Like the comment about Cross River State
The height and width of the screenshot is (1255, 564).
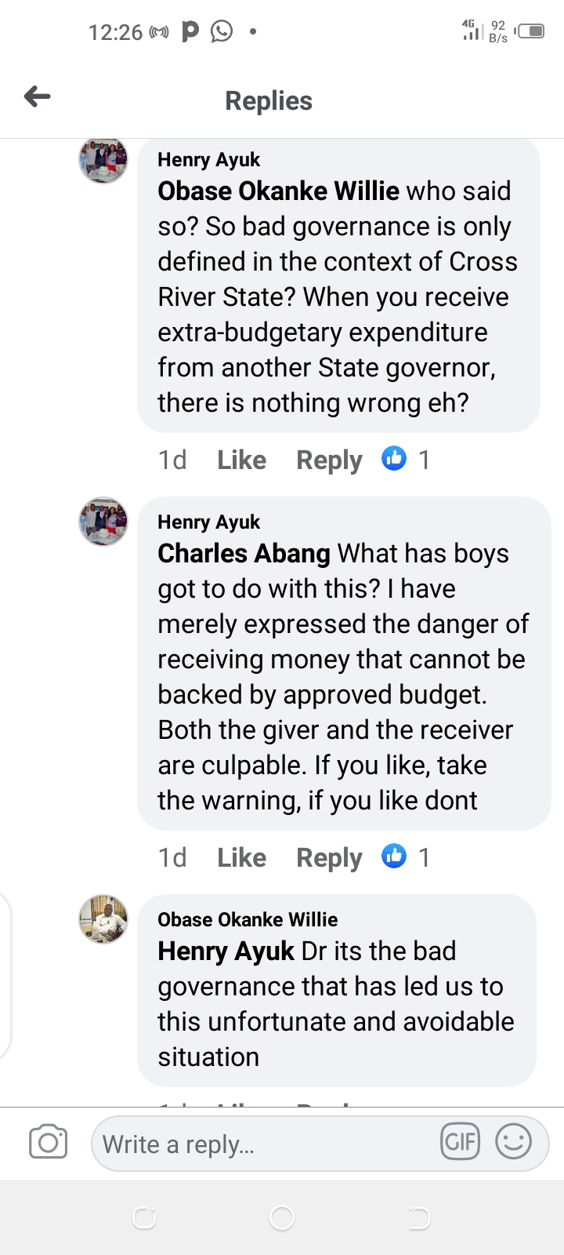241,460
